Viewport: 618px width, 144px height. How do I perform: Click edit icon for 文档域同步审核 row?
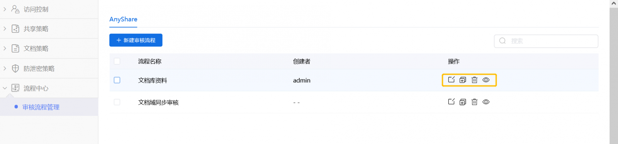pyautogui.click(x=451, y=102)
